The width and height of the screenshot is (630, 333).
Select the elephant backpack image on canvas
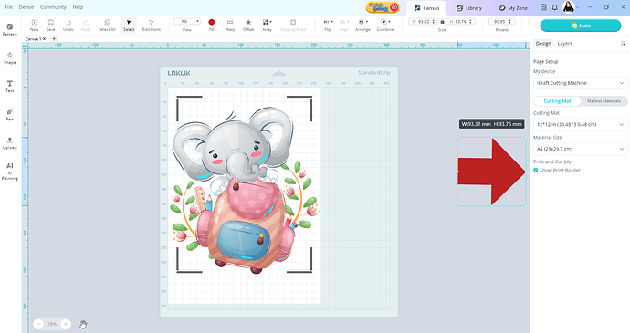click(x=245, y=190)
